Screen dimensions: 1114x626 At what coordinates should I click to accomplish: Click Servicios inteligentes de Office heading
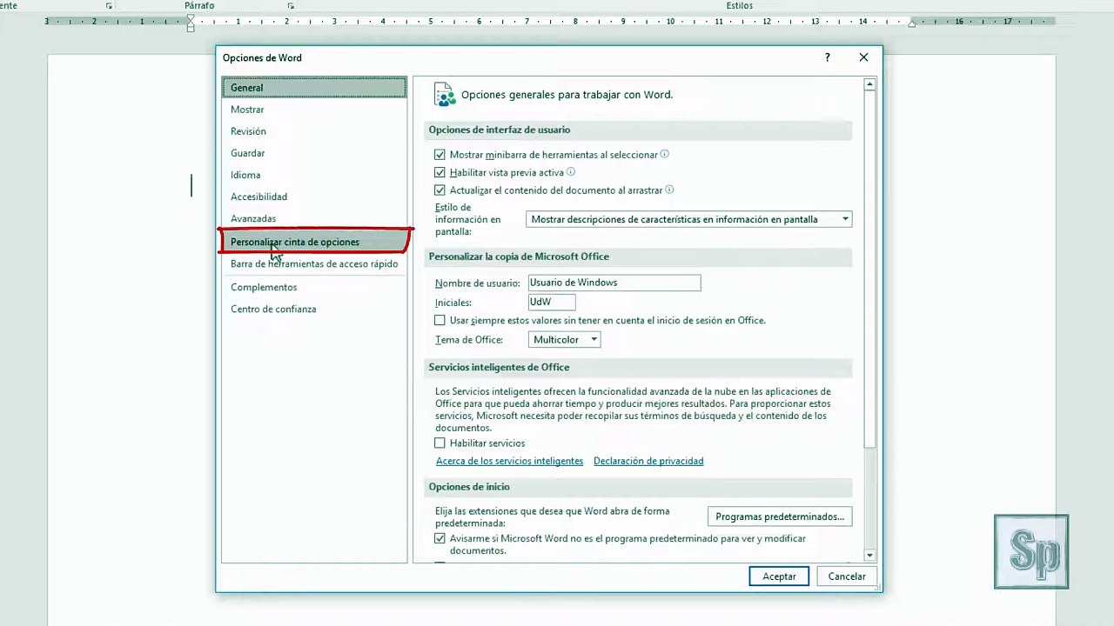tap(499, 368)
